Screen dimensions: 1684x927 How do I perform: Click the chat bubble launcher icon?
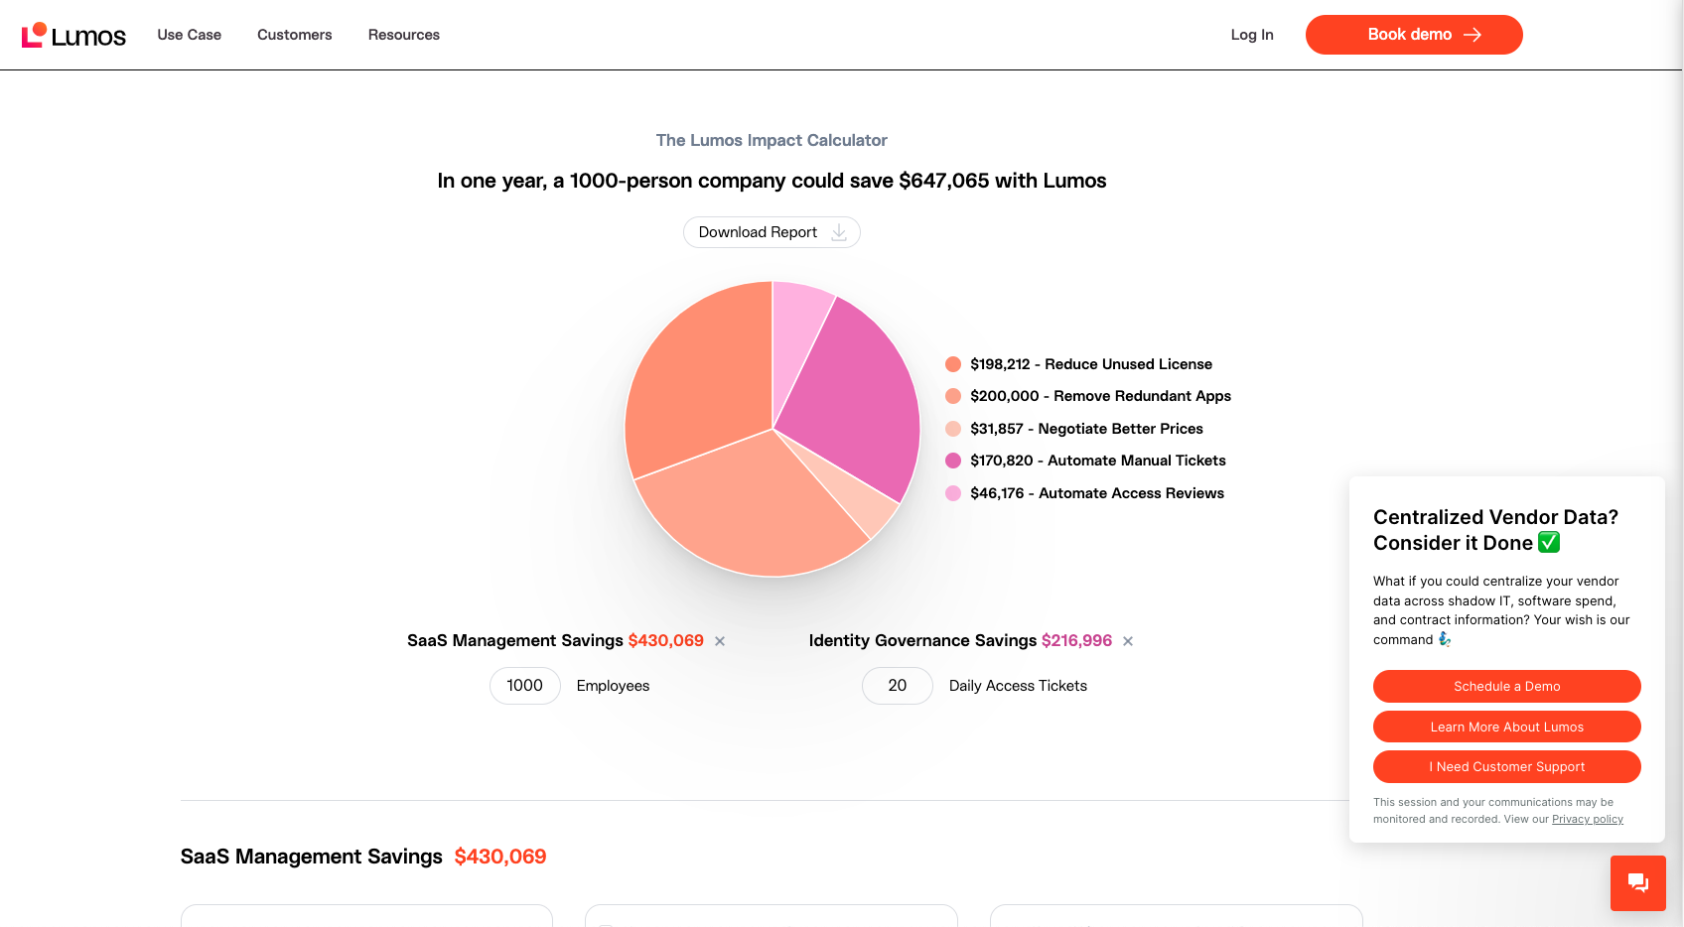coord(1638,883)
